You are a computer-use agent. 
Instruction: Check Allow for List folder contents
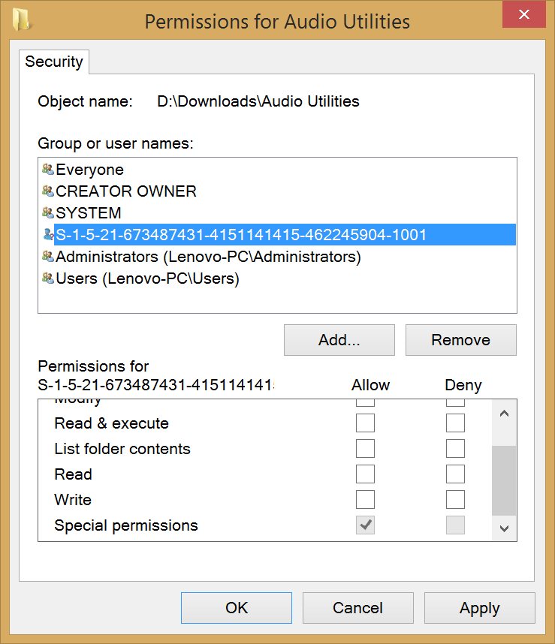[365, 448]
